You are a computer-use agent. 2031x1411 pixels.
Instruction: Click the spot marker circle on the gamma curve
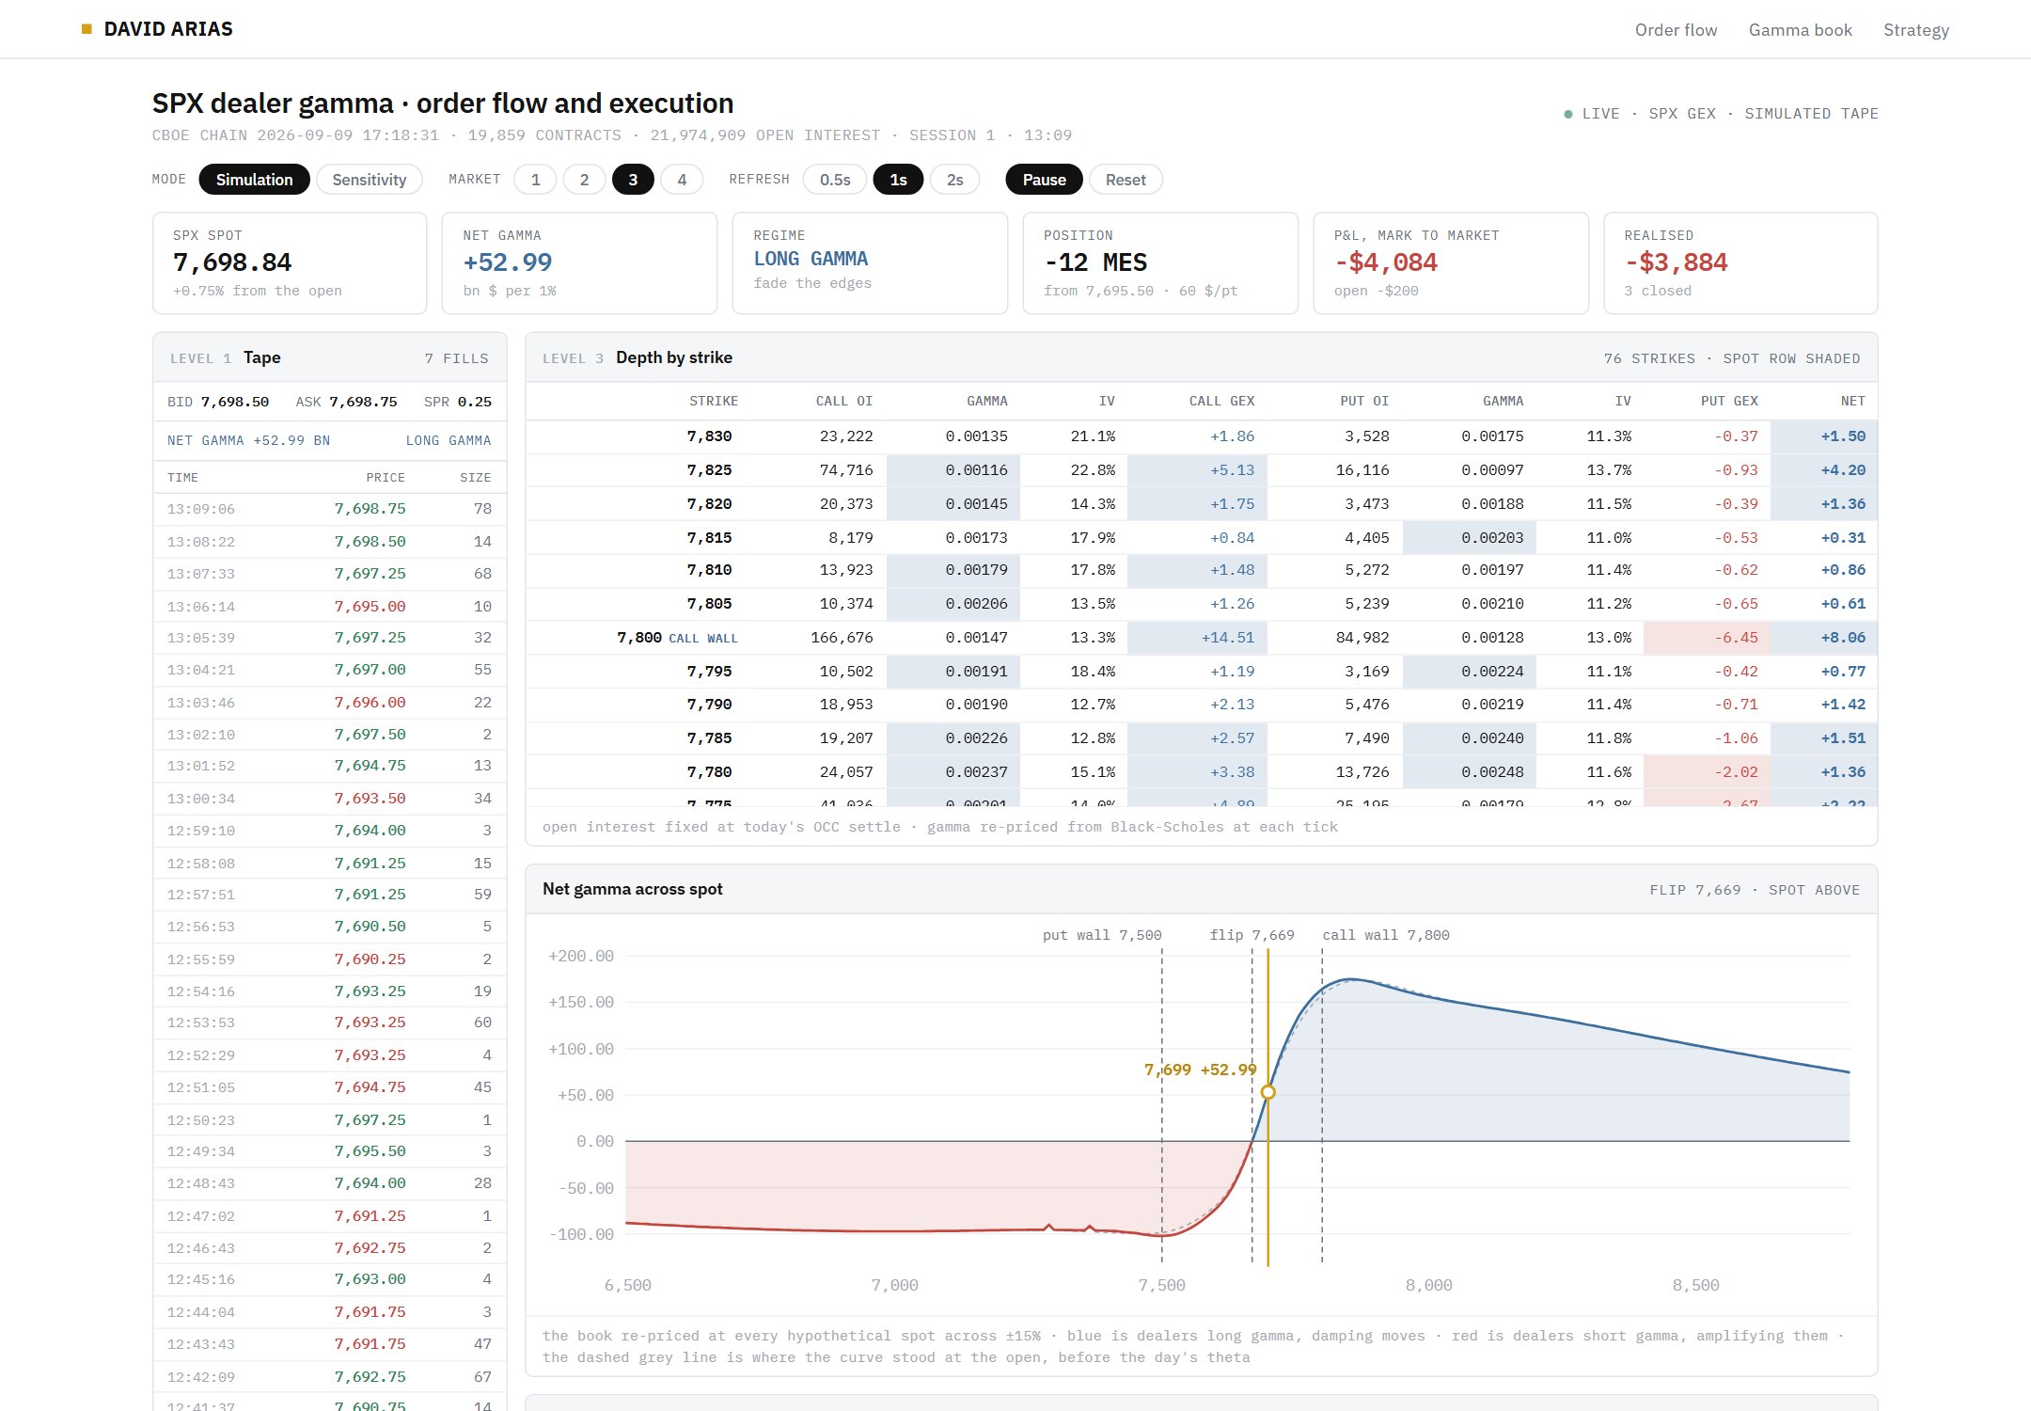point(1267,1092)
